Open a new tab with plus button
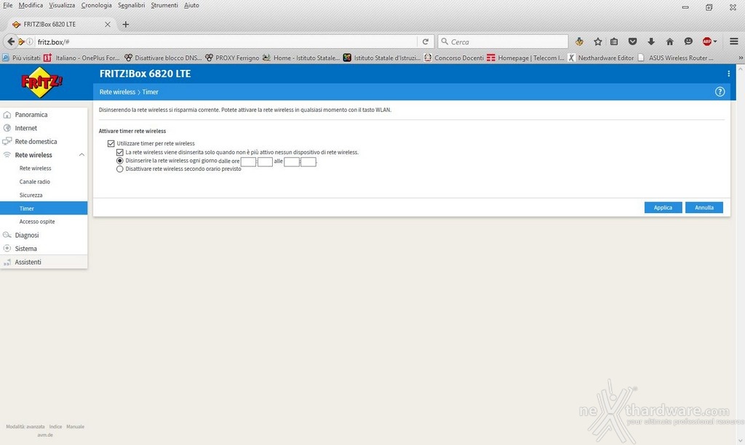The image size is (745, 445). 125,24
